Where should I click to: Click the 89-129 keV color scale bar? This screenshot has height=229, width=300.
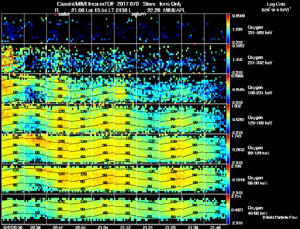[x=228, y=149]
